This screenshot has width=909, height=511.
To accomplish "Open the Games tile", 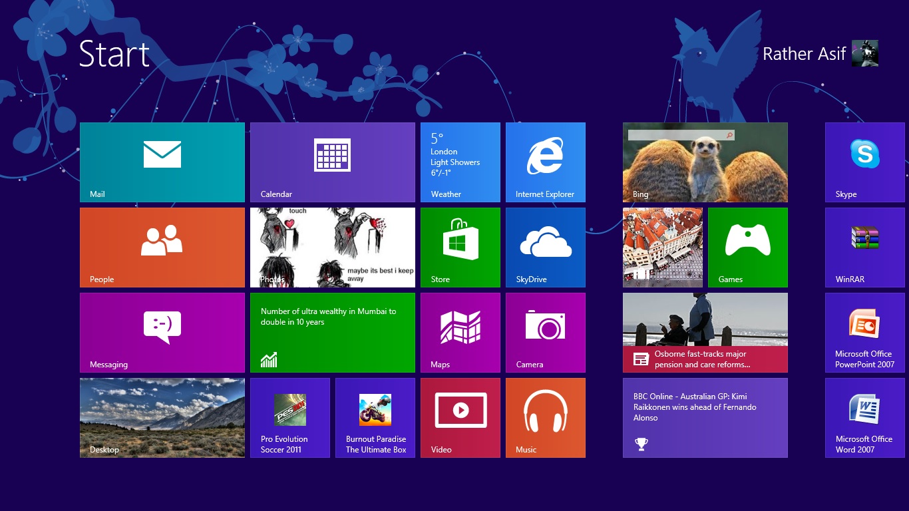I will (x=747, y=247).
